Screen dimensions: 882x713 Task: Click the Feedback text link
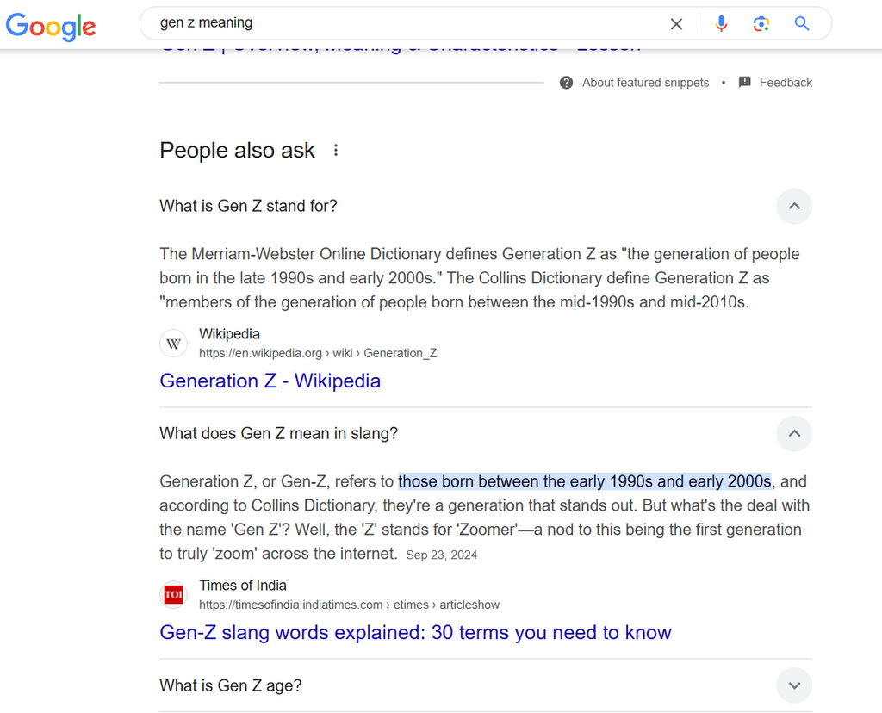click(x=786, y=83)
